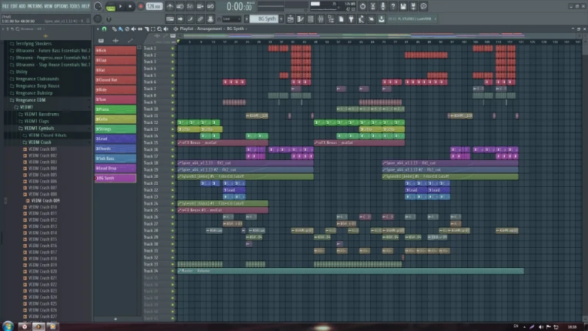Adjust the master pitch knob
The height and width of the screenshot is (331, 588).
click(98, 18)
